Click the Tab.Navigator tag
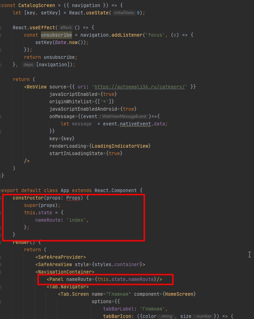The image size is (254, 319). pyautogui.click(x=68, y=287)
